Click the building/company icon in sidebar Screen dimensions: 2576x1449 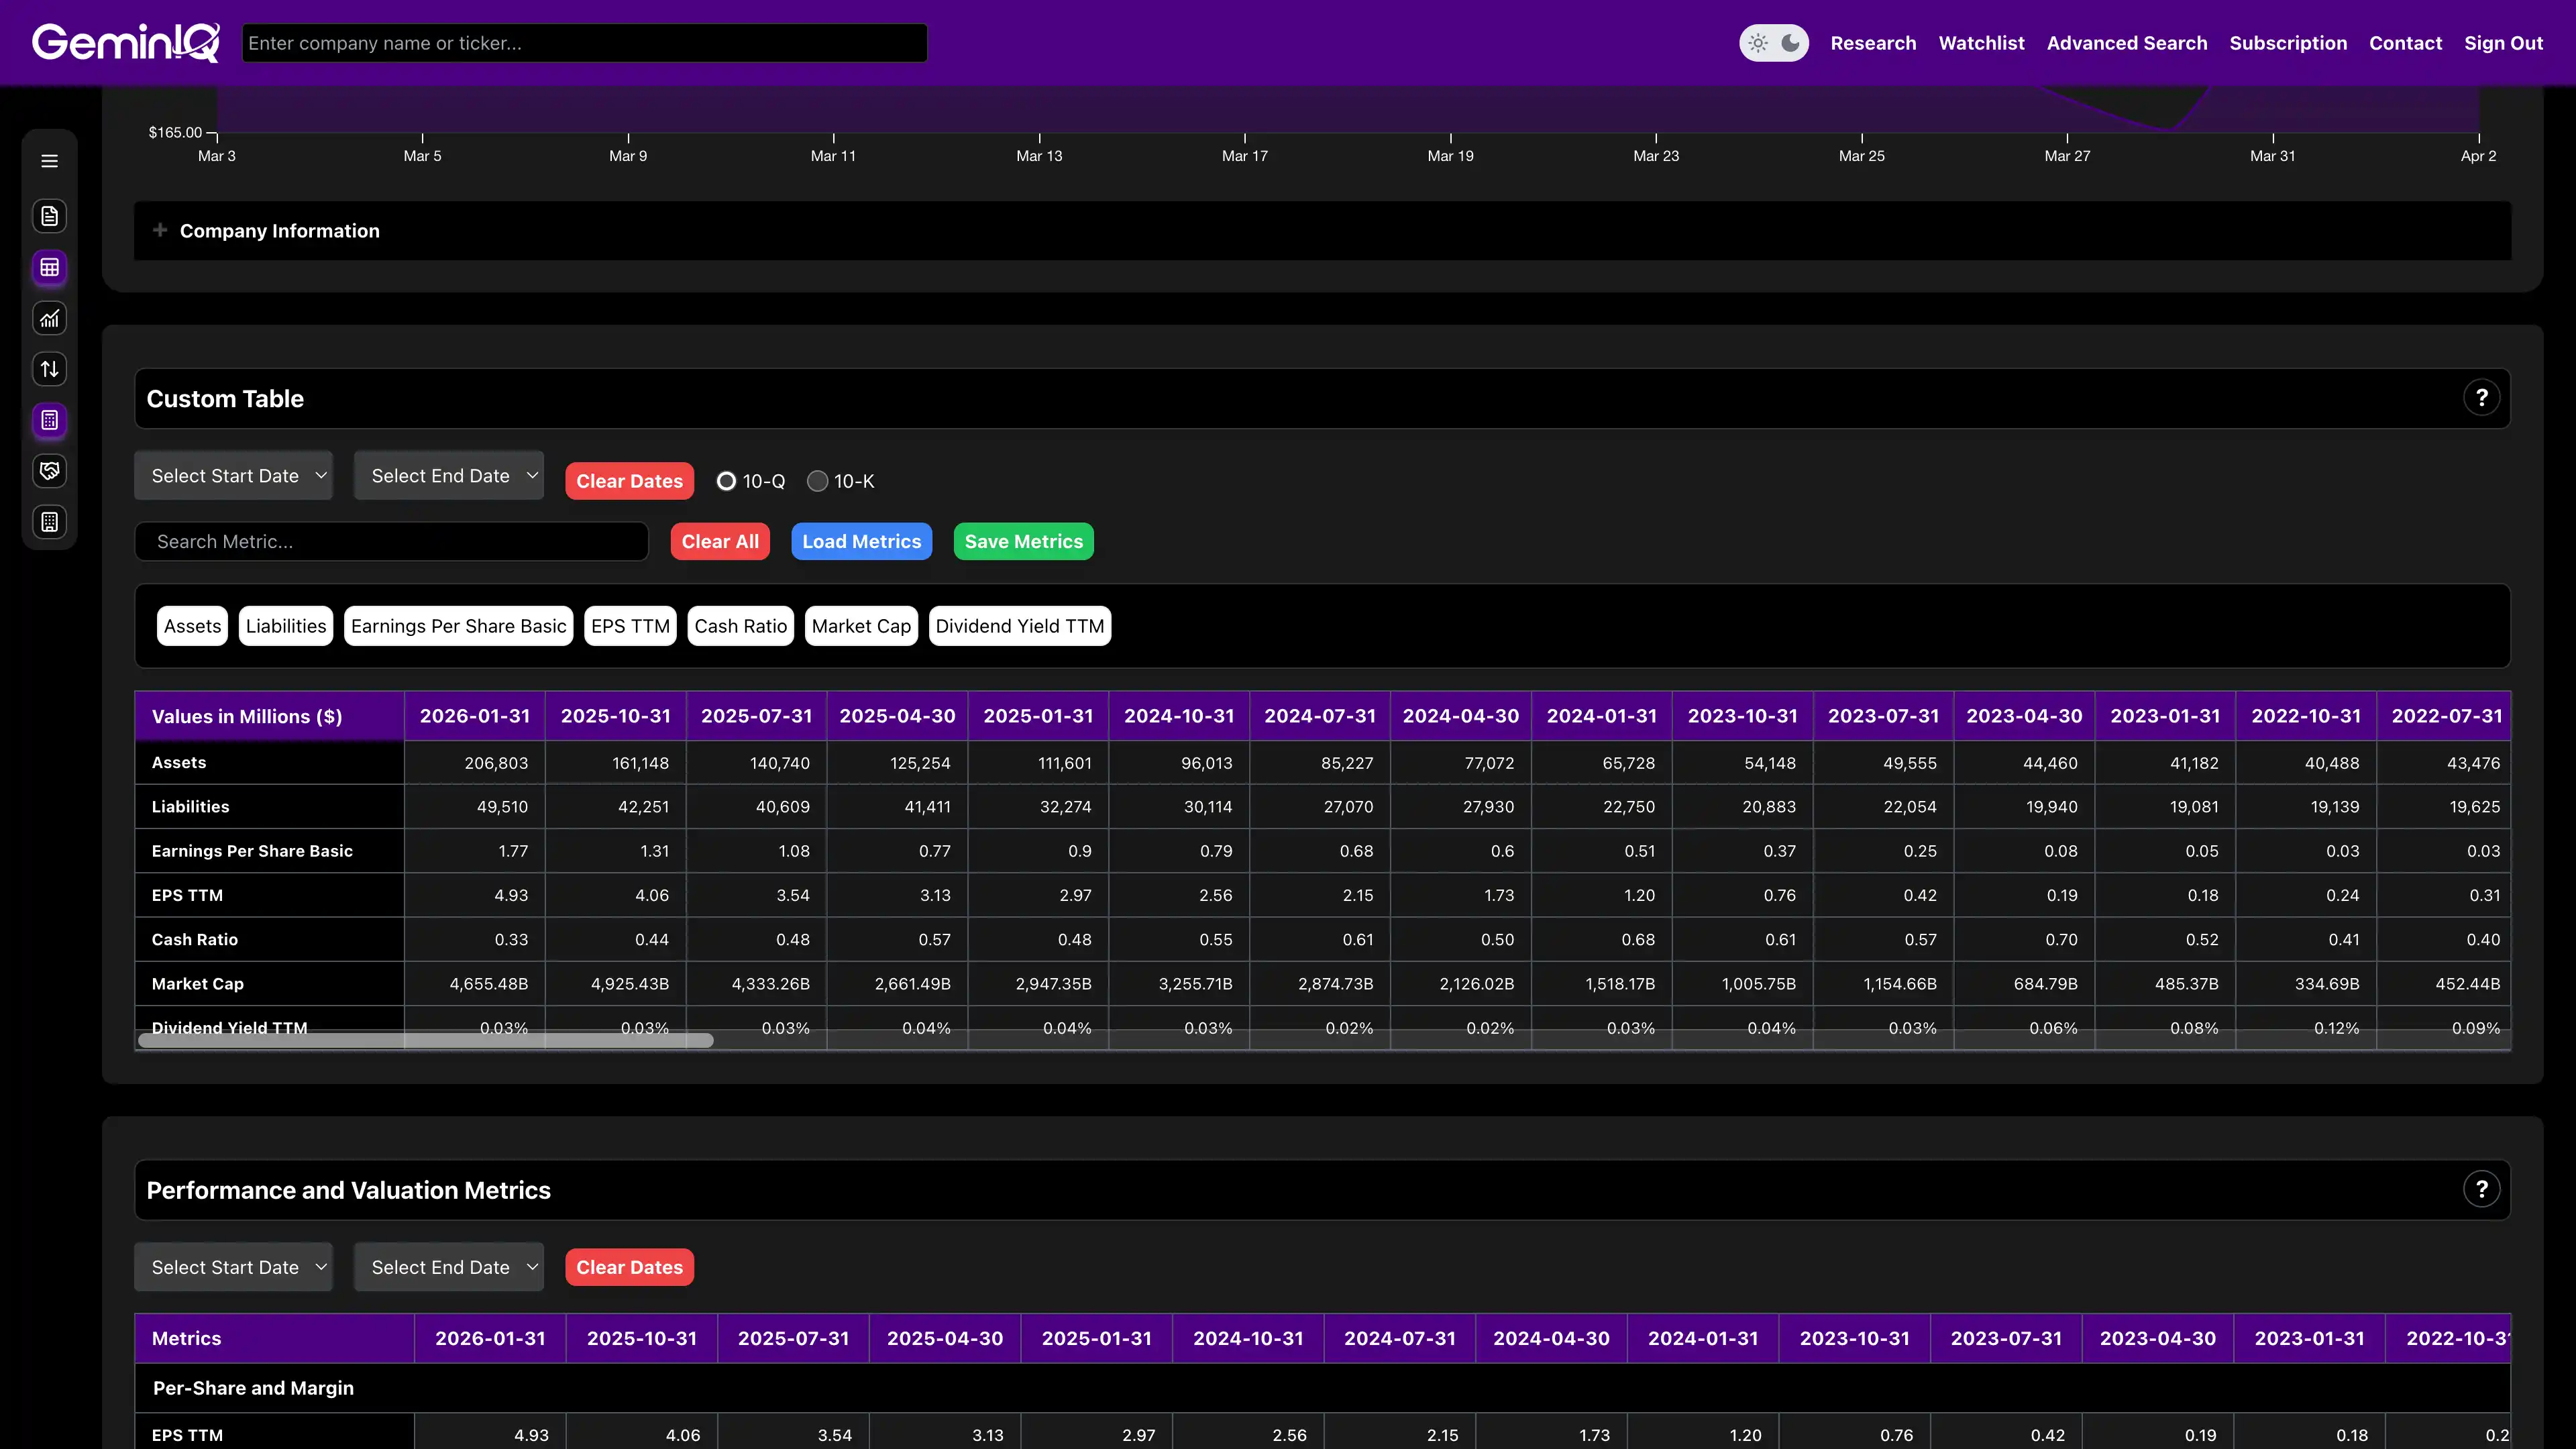coord(49,521)
